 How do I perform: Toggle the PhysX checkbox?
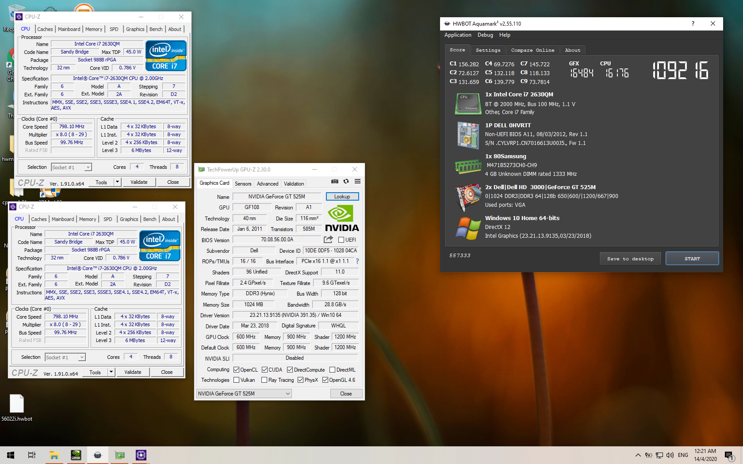(300, 380)
